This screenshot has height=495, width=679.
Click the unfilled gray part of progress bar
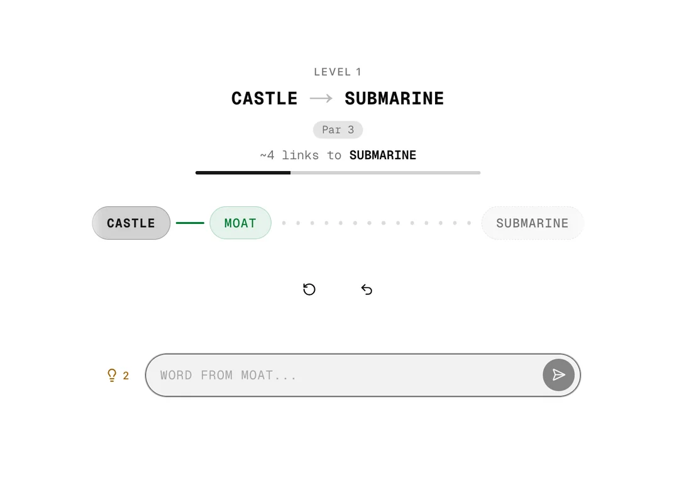[385, 172]
